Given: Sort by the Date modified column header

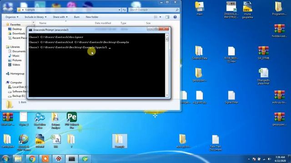Looking at the screenshot, I should [x=103, y=23].
